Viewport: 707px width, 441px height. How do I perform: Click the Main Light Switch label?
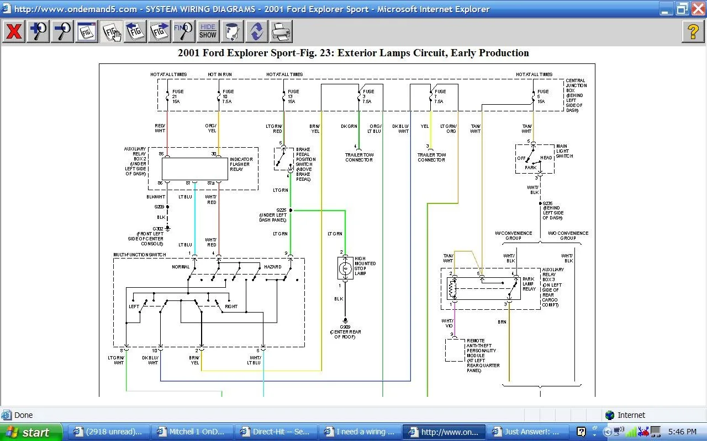(x=564, y=151)
